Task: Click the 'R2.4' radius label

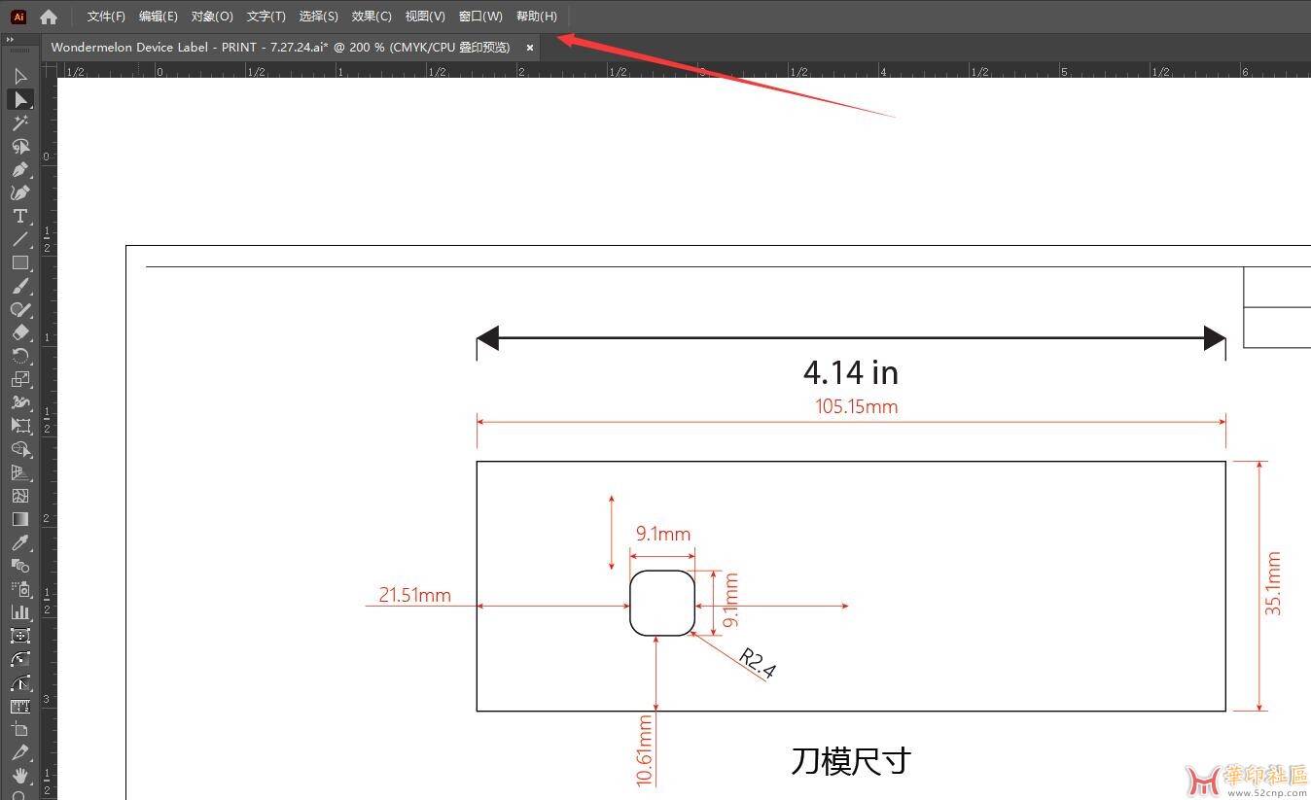Action: point(758,663)
